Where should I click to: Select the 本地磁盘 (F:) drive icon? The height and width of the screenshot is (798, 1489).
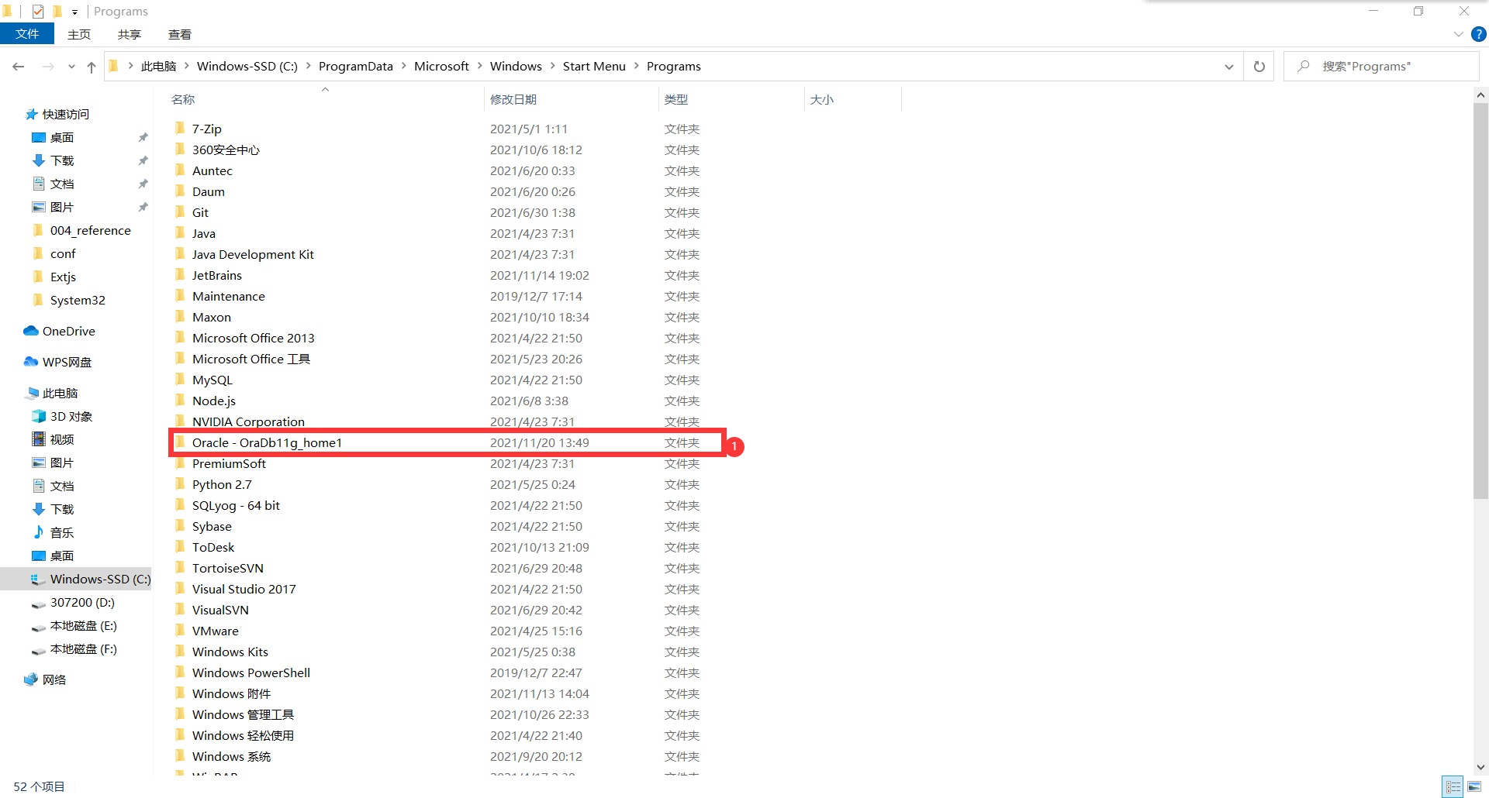[39, 650]
